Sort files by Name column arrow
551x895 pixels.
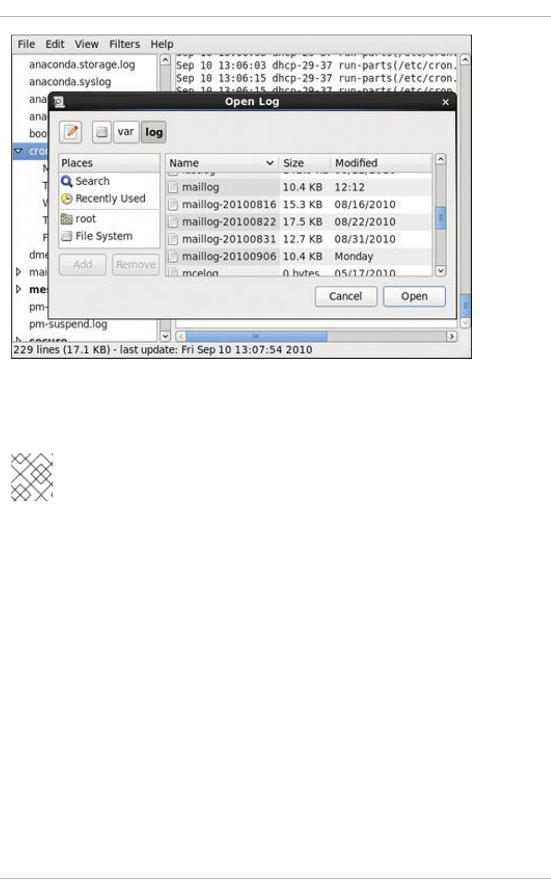click(270, 163)
